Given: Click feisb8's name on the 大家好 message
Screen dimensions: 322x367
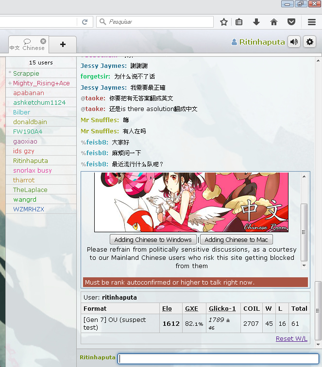Looking at the screenshot, I should (97, 143).
